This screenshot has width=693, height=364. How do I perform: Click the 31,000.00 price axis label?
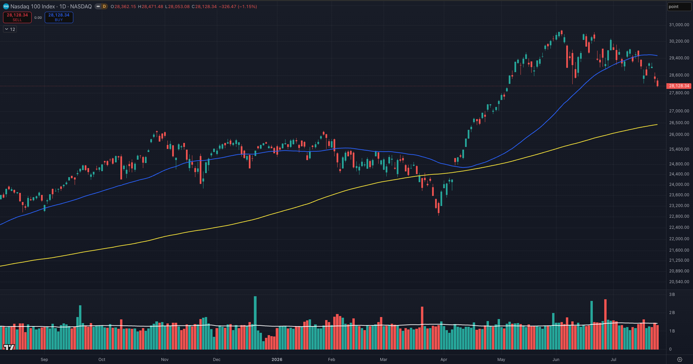point(679,25)
